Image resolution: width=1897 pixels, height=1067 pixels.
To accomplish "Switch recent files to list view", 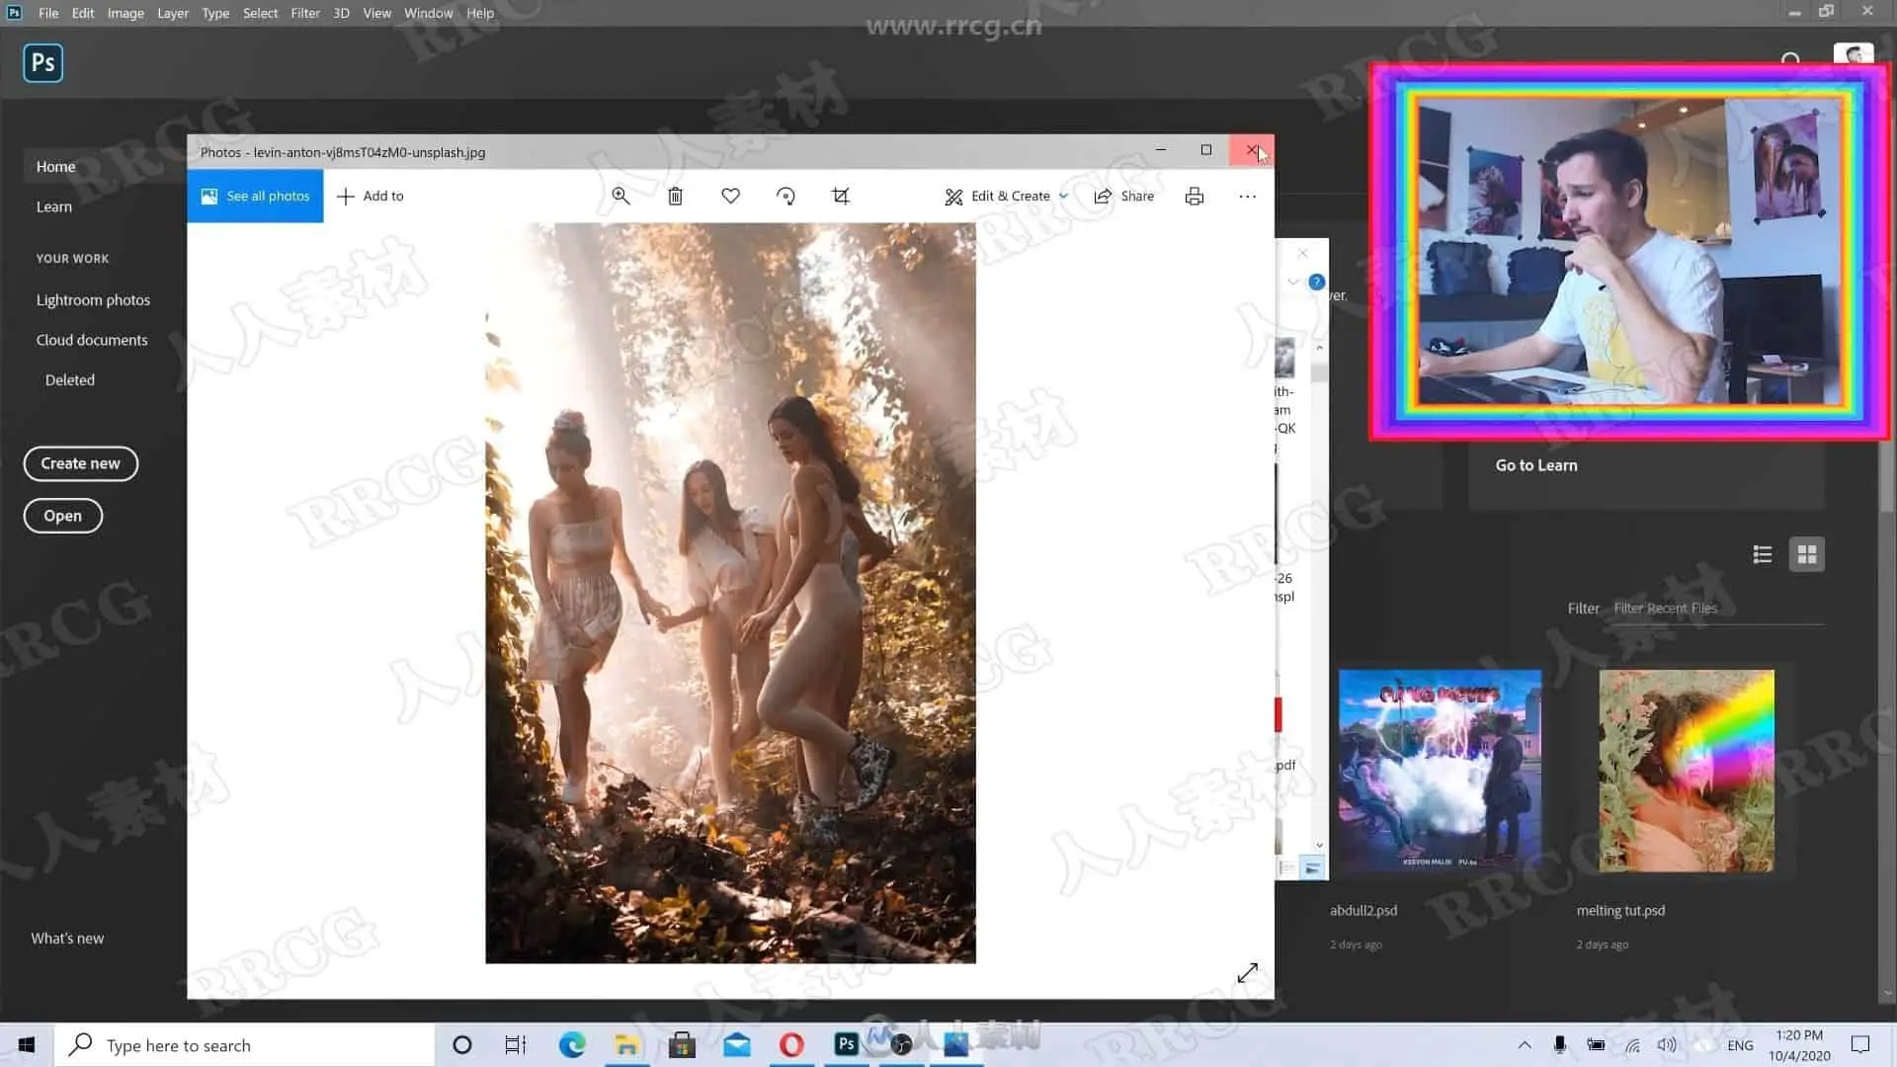I will coord(1763,554).
